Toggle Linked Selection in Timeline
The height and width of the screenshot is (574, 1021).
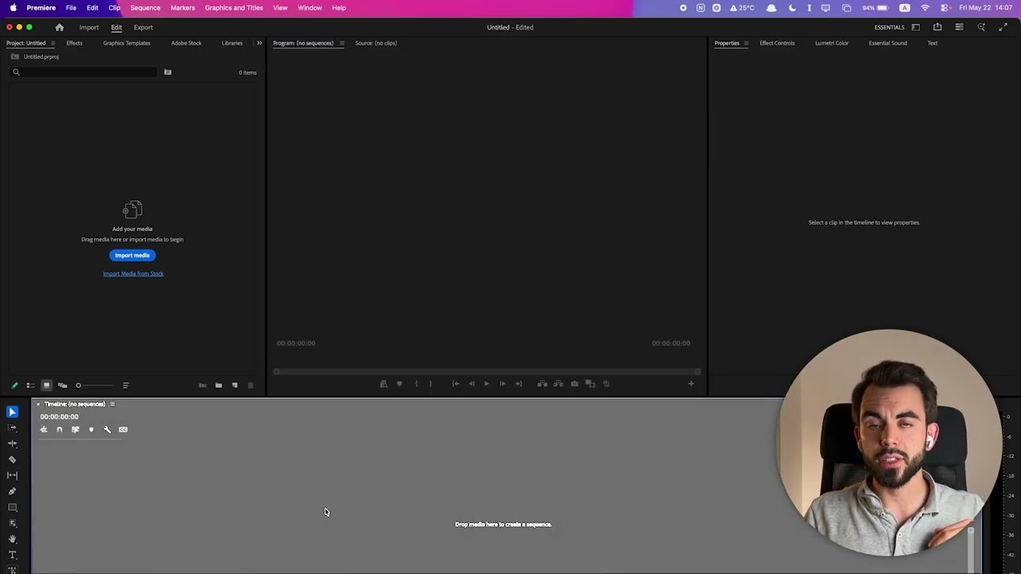click(x=75, y=430)
